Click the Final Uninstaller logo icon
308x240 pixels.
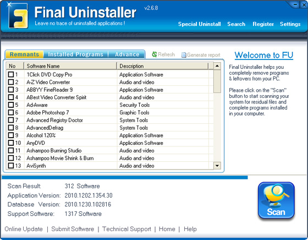click(18, 16)
